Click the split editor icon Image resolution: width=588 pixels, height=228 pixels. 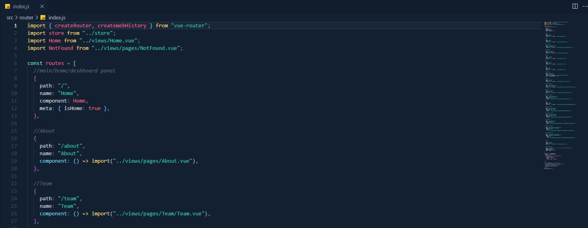click(x=575, y=6)
